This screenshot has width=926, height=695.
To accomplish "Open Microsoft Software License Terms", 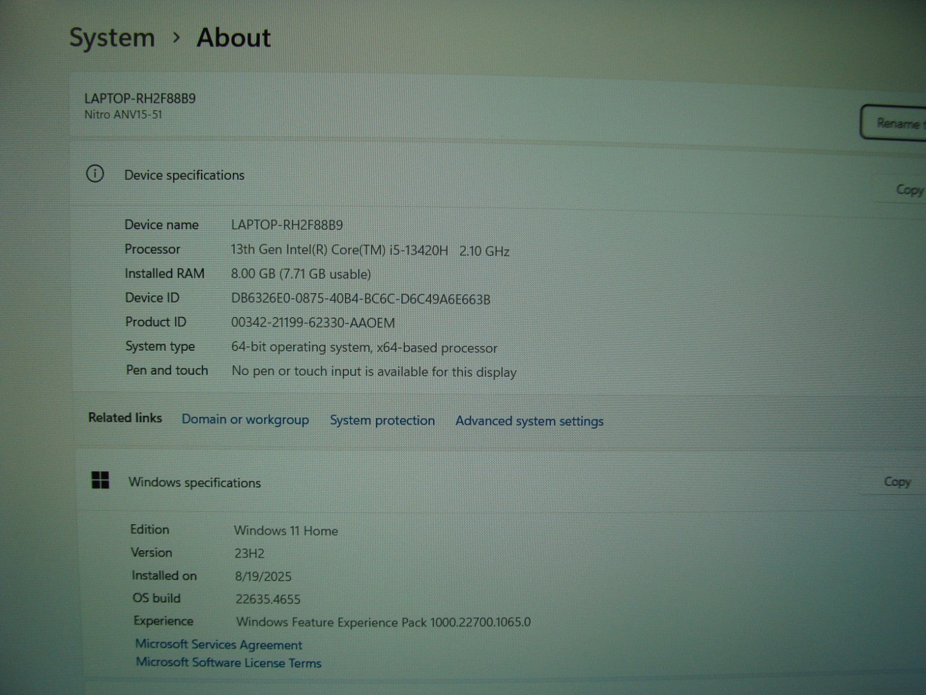I will click(228, 663).
